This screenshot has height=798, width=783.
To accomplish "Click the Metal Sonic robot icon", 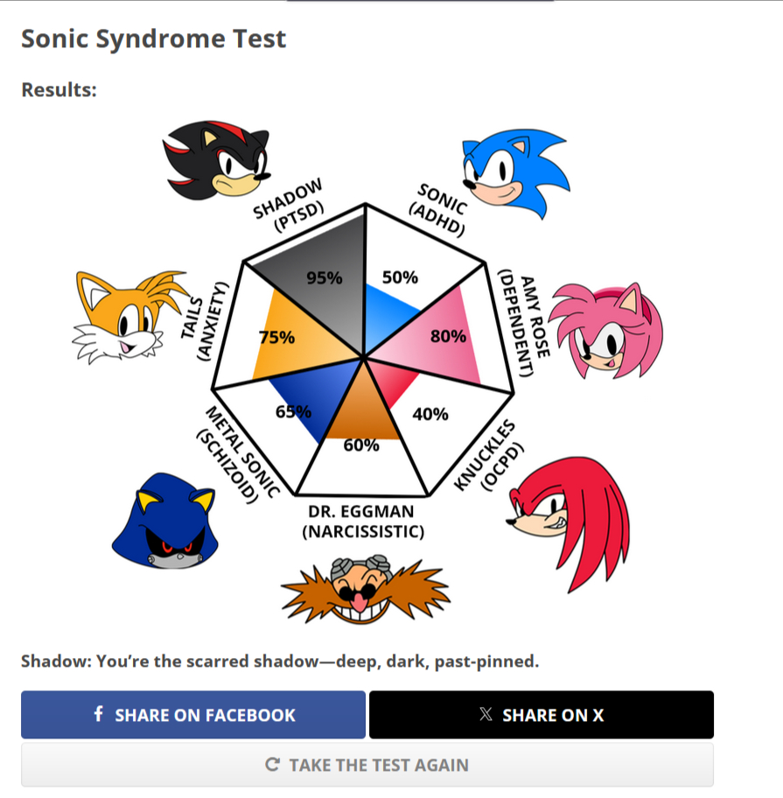I will click(167, 526).
